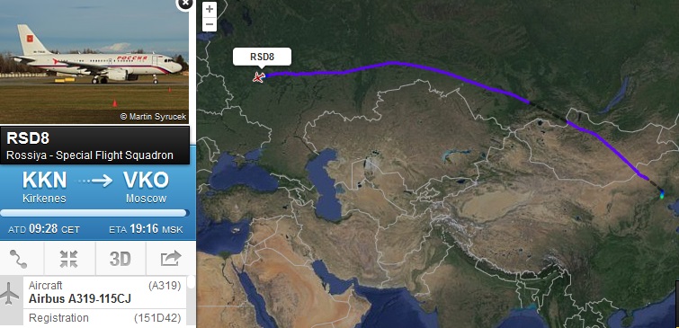Viewport: 679px width, 328px height.
Task: Open the 3D view button
Action: (120, 258)
